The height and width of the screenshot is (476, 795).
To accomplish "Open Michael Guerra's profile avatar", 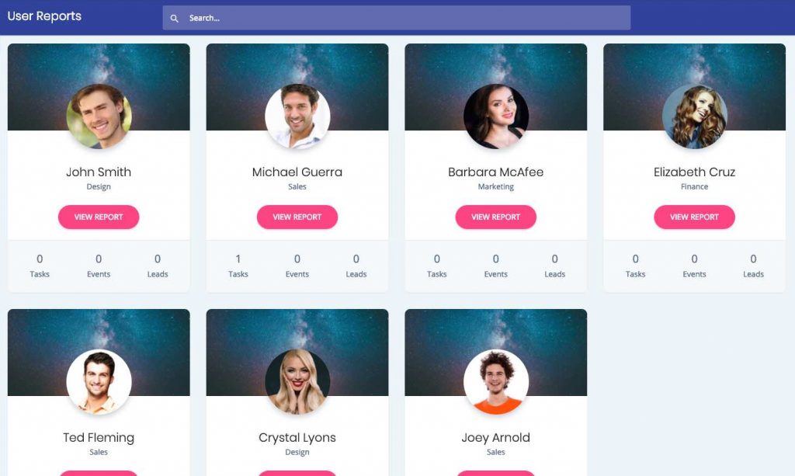I will (x=297, y=116).
